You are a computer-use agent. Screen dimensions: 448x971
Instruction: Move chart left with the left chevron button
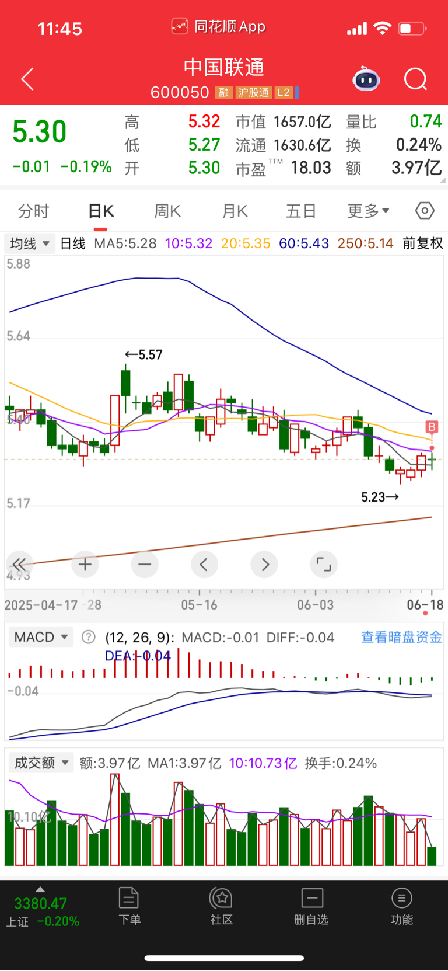pyautogui.click(x=204, y=564)
